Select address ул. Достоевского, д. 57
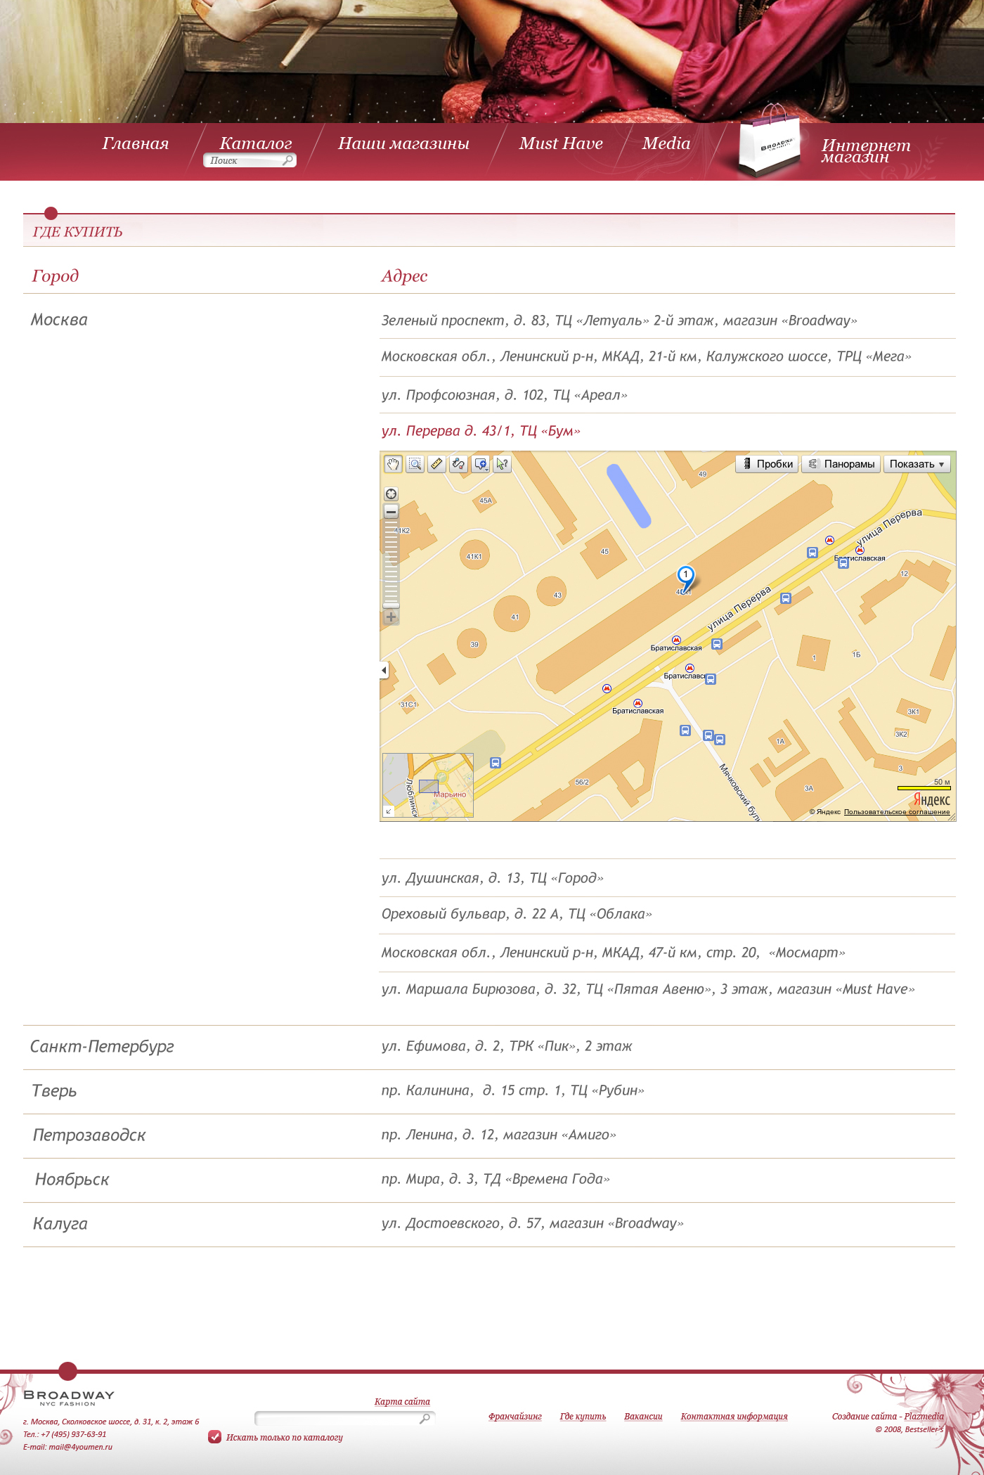984x1475 pixels. (532, 1223)
